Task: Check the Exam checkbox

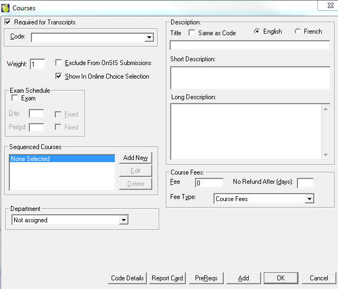Action: [x=15, y=98]
